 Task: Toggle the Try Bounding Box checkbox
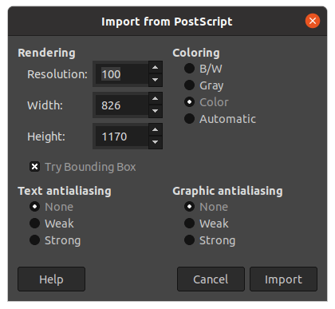(x=34, y=167)
